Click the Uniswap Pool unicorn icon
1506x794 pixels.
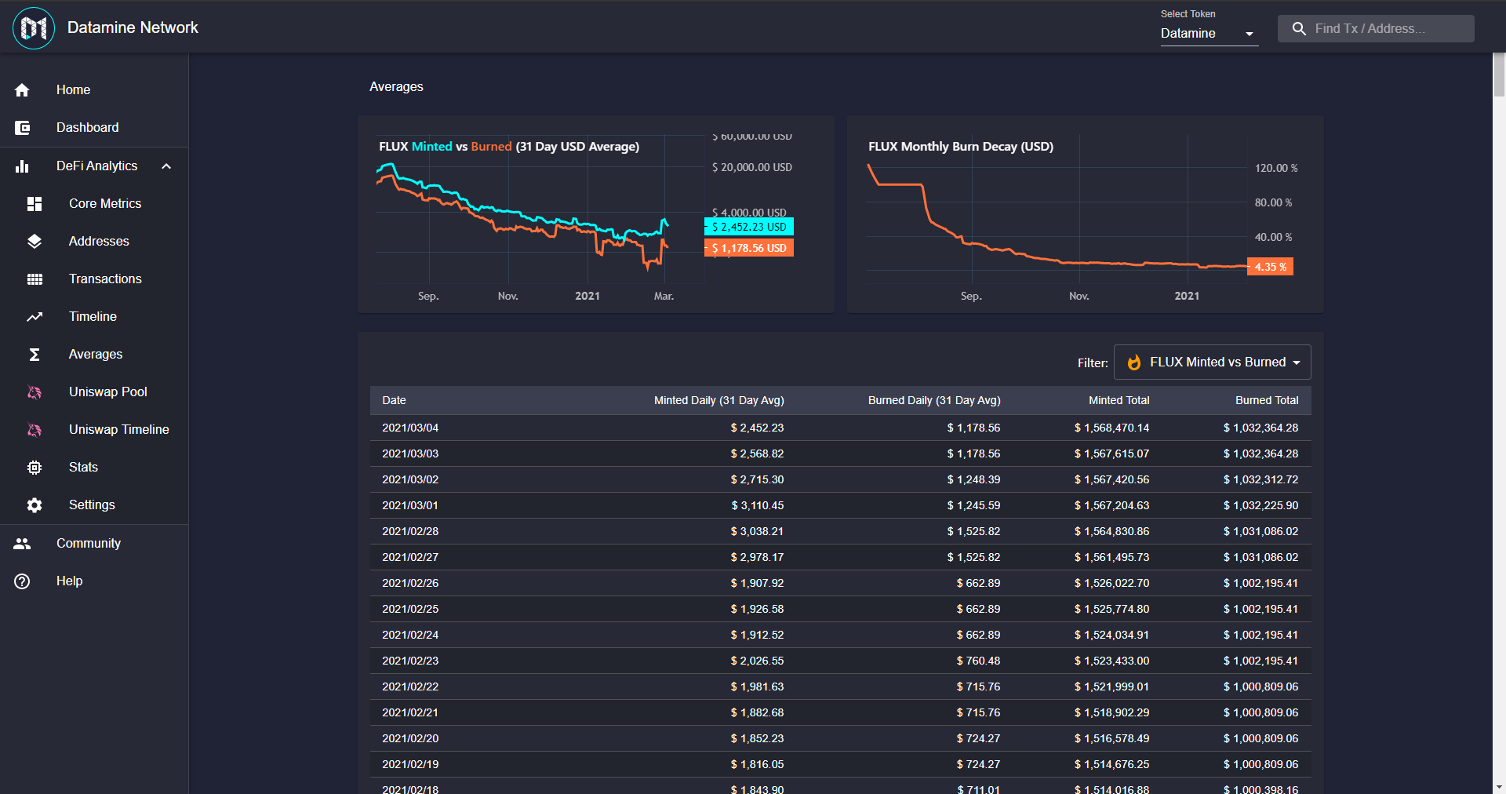pos(35,392)
